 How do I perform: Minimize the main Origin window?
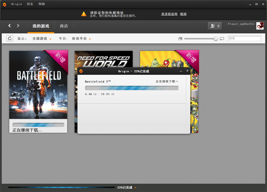coord(250,4)
